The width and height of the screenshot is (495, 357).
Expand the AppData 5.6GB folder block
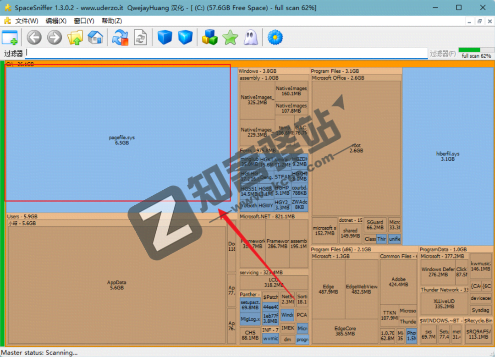tap(116, 285)
